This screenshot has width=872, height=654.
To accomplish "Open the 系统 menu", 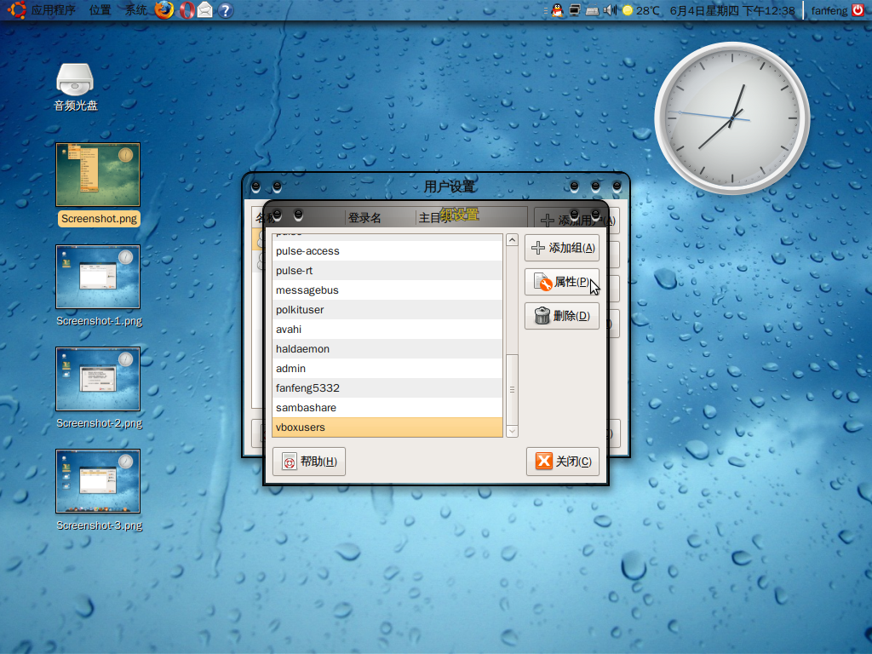I will tap(135, 10).
